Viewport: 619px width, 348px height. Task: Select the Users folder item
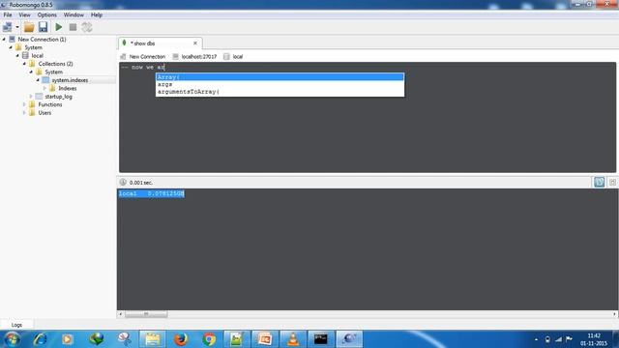click(44, 113)
